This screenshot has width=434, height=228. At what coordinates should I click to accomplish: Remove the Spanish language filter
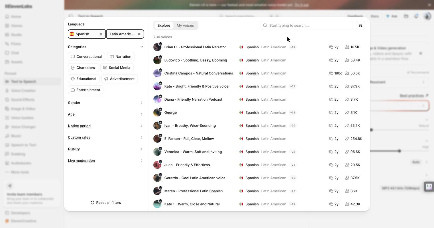(101, 34)
